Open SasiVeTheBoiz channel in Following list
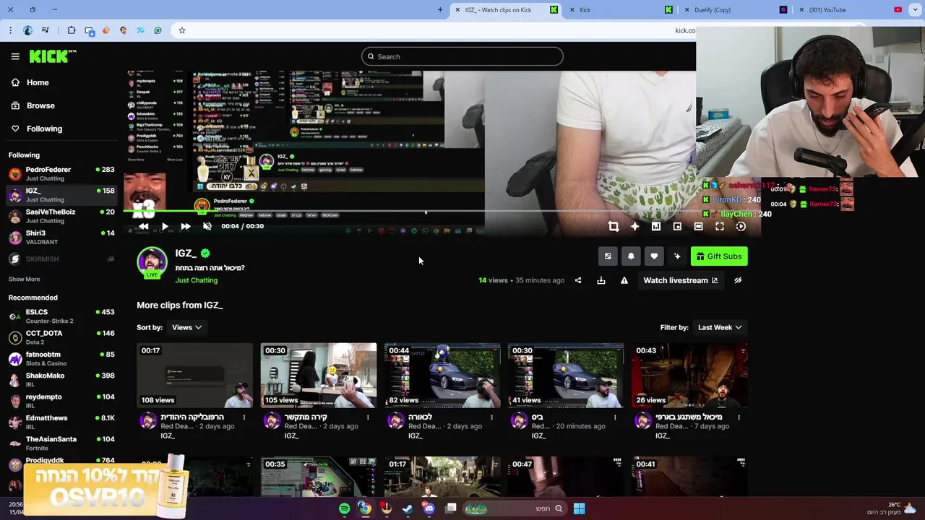This screenshot has width=925, height=520. 61,216
